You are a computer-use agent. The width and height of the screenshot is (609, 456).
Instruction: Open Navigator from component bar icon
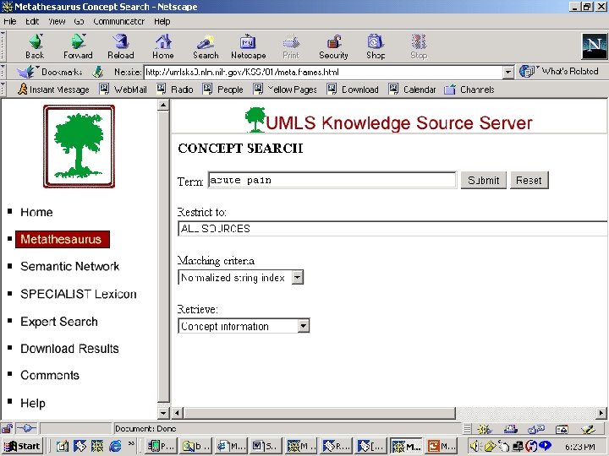[x=484, y=429]
